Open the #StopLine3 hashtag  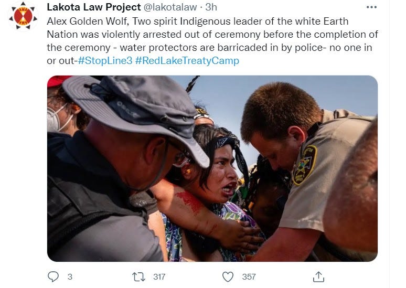point(105,61)
